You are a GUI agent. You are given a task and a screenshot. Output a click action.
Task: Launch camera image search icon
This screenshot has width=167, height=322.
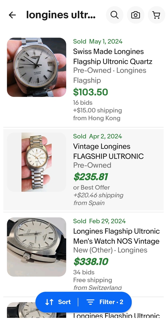pyautogui.click(x=136, y=15)
